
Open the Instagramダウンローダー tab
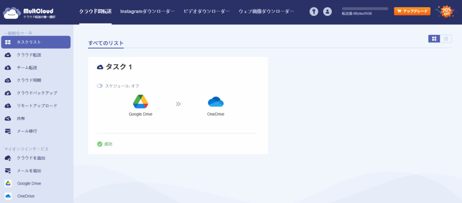pos(148,11)
